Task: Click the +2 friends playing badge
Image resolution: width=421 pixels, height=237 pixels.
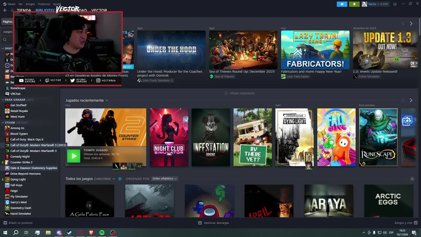Action: (139, 166)
